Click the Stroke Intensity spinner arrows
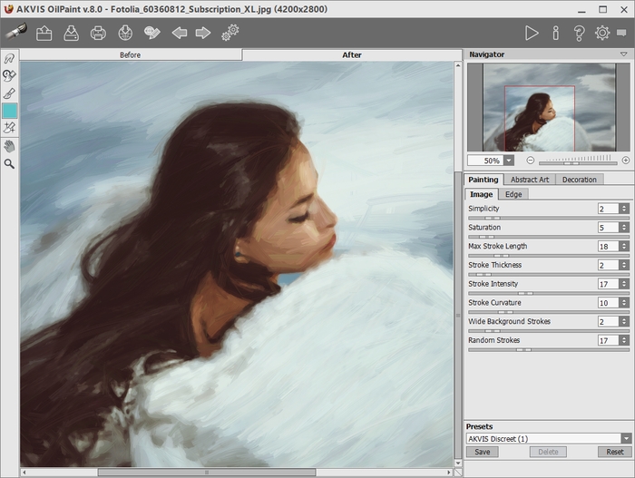The width and height of the screenshot is (635, 478). point(624,284)
